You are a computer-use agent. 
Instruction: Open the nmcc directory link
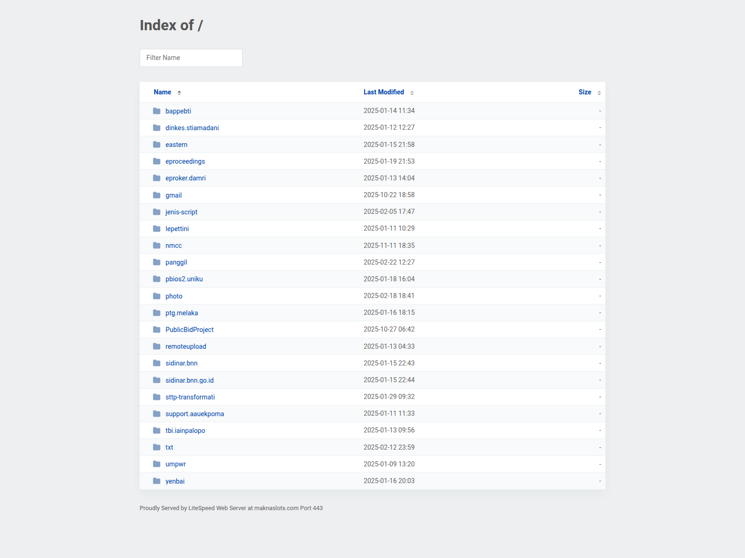click(x=174, y=246)
